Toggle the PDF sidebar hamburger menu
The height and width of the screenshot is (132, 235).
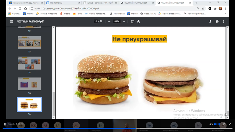point(11,21)
